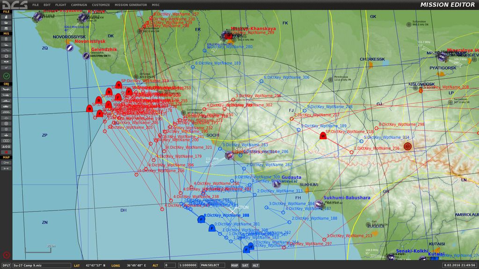The image size is (479, 269).
Task: Click the ALT value input field
Action: [170, 265]
